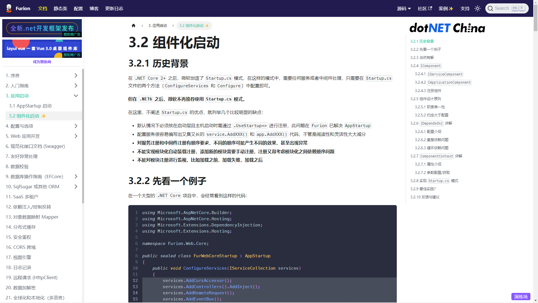Jump to 3.2.7 ComponentContext 详解 in TOC
The height and width of the screenshot is (303, 538).
436,156
